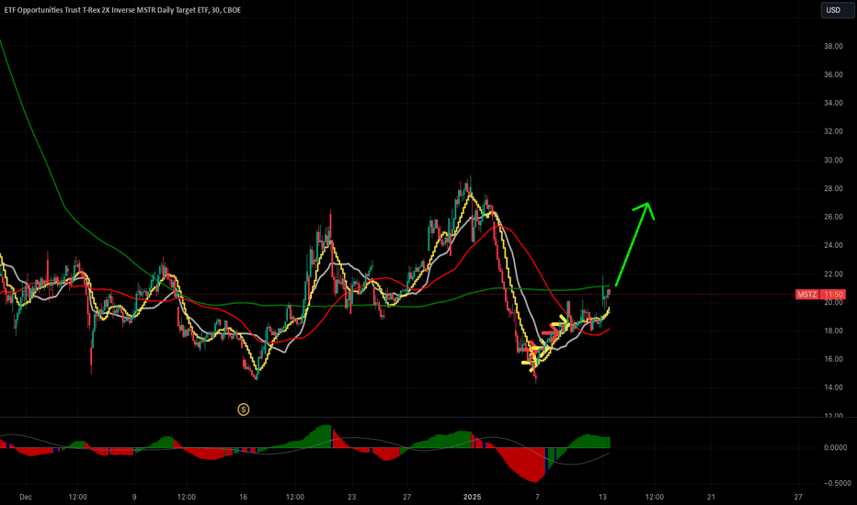Click the 22.00 price axis label
857x505 pixels.
[833, 274]
